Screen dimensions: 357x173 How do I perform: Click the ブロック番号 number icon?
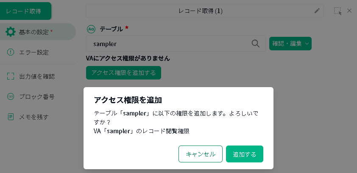pos(11,96)
